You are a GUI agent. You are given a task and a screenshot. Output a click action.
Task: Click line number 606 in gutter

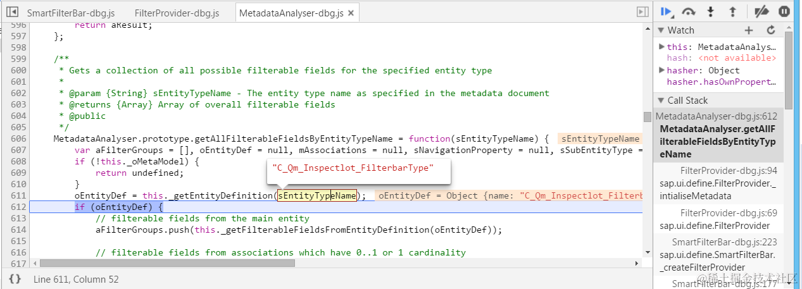19,138
